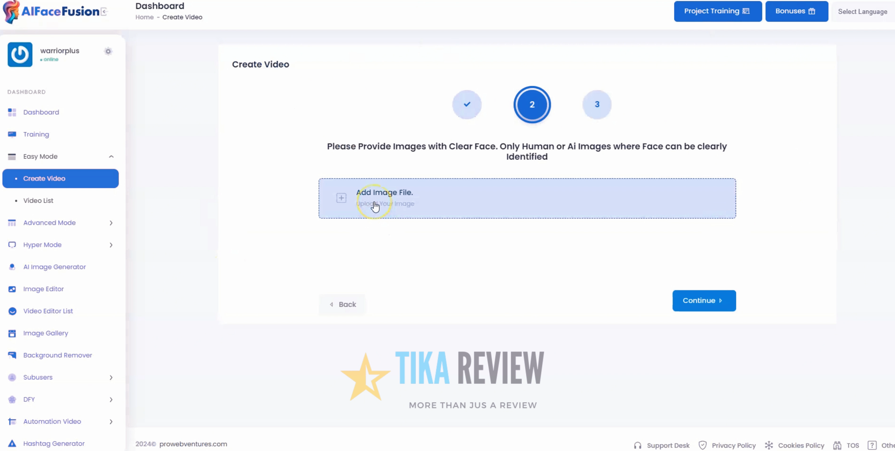
Task: Expand the Hyper Mode submenu
Action: (111, 245)
